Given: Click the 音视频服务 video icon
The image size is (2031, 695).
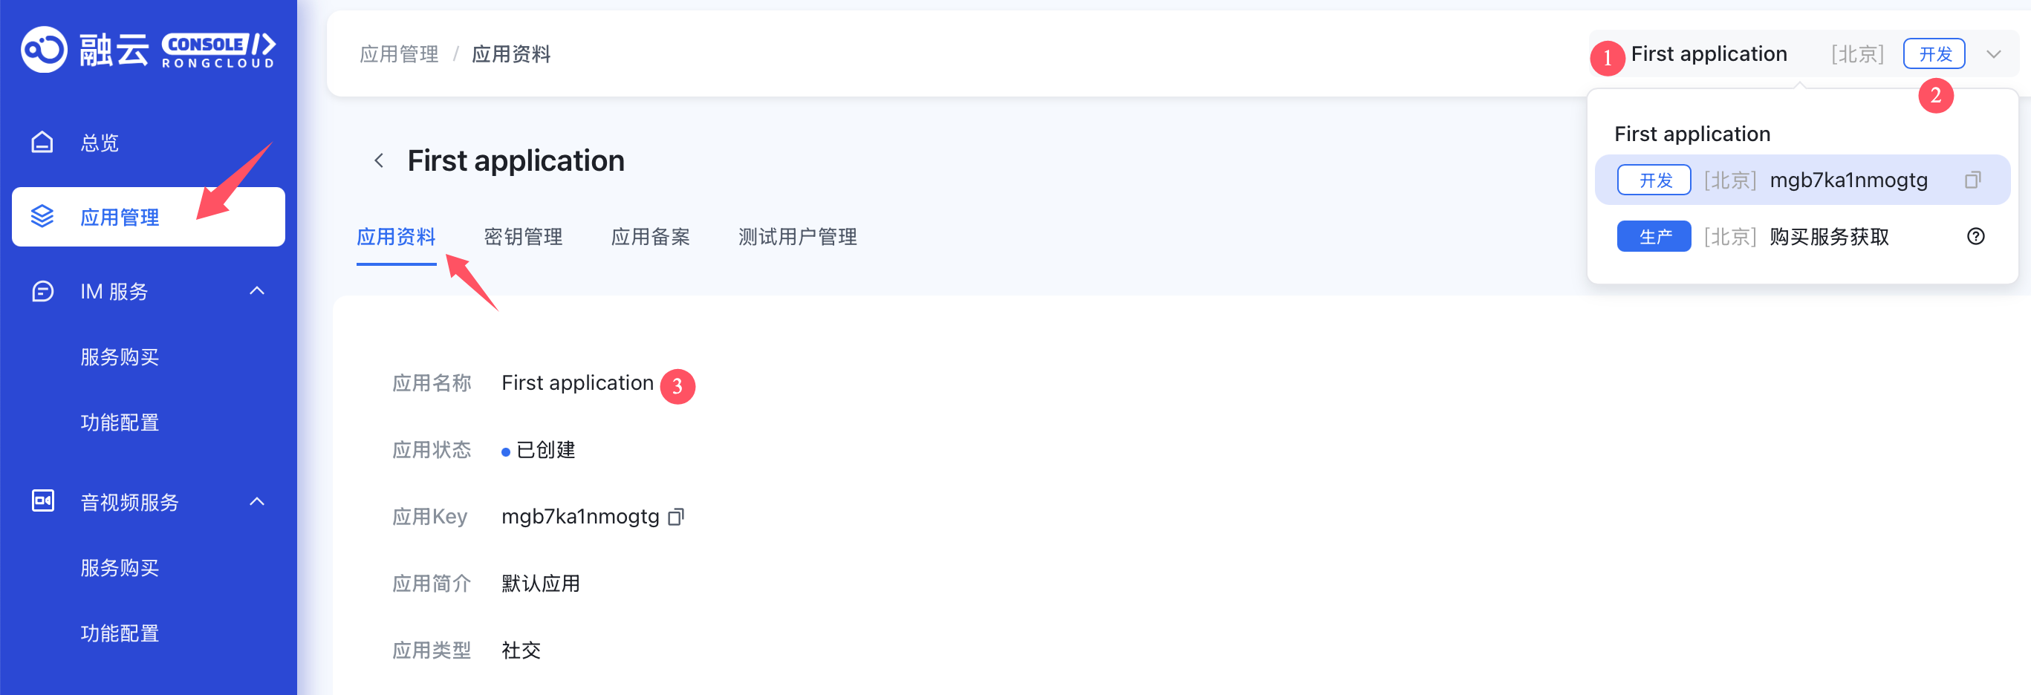Looking at the screenshot, I should coord(42,501).
